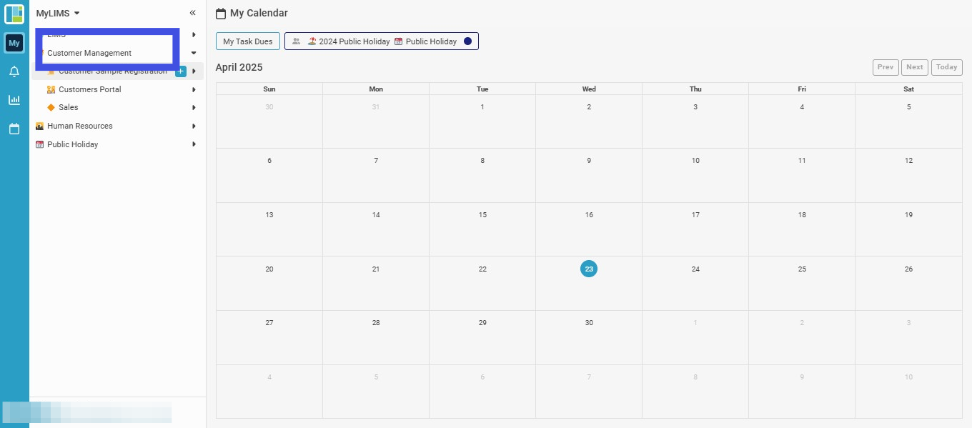The image size is (972, 428).
Task: Expand Customer Sample Registration submenu arrow
Action: [x=194, y=71]
